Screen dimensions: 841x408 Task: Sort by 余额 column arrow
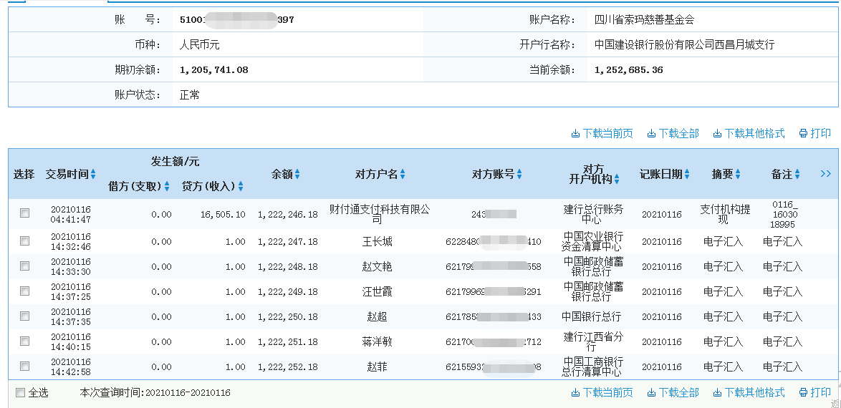pos(297,174)
